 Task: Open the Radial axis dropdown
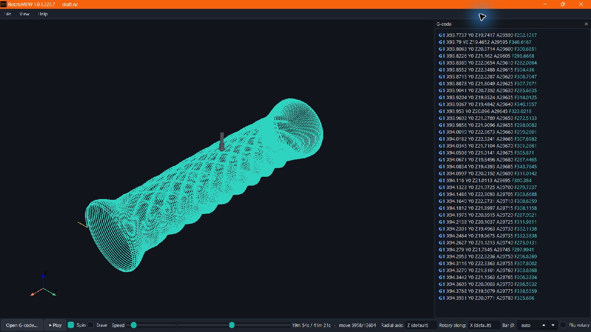click(x=421, y=325)
